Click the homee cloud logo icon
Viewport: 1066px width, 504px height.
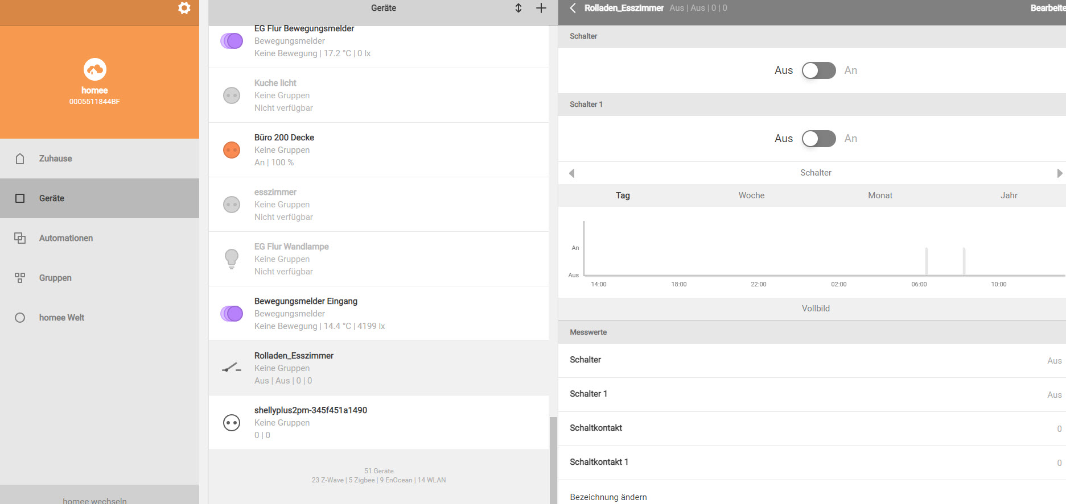click(94, 69)
